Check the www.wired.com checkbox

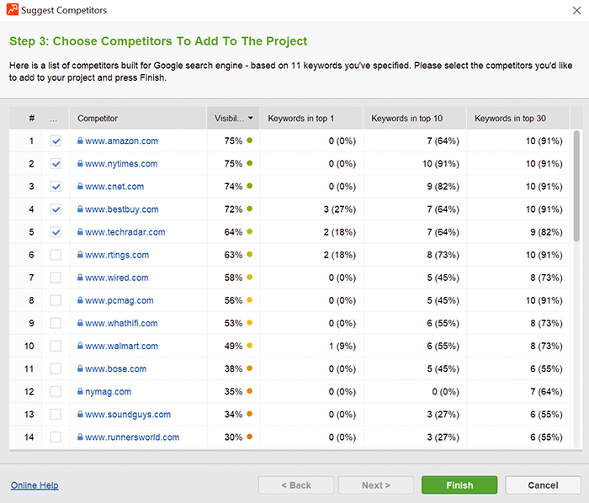click(56, 278)
